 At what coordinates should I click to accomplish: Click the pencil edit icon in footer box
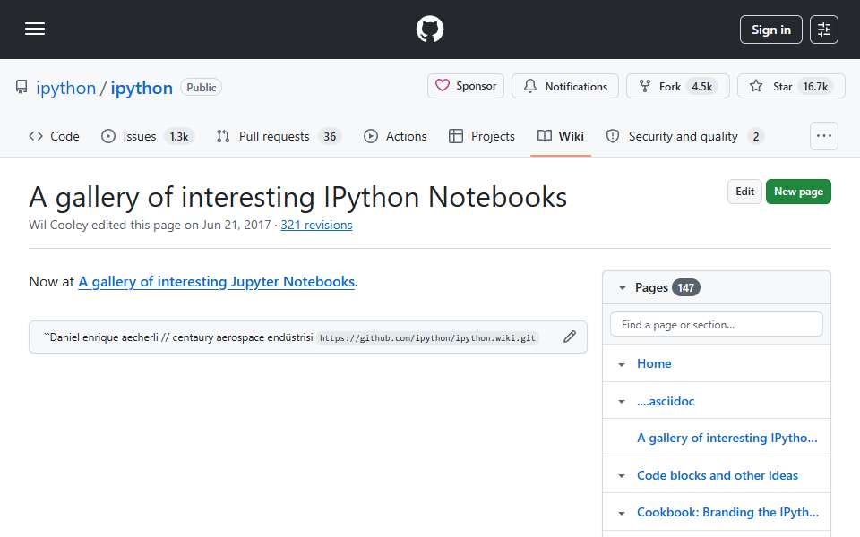(570, 337)
